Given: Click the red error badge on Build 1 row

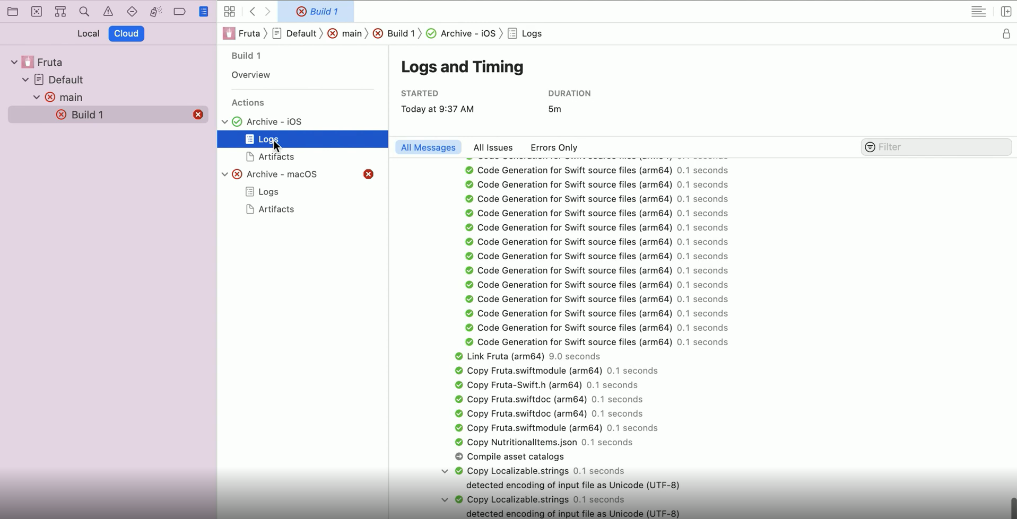Looking at the screenshot, I should [198, 115].
